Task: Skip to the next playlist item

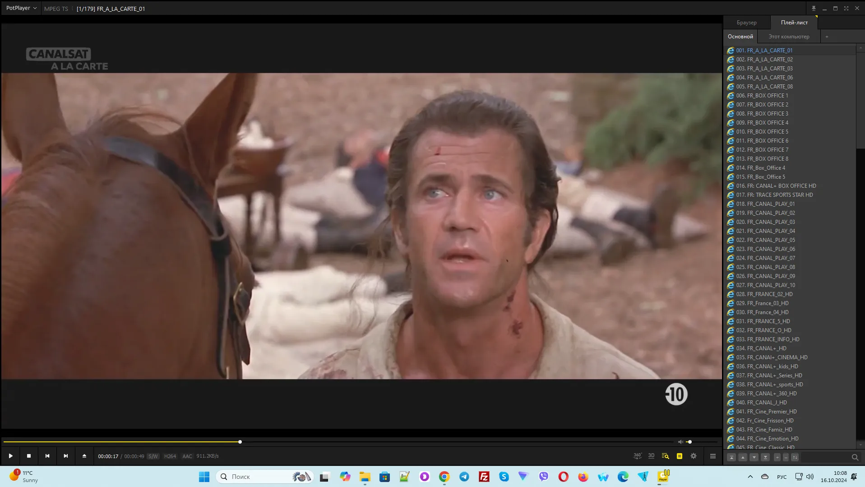Action: 66,456
